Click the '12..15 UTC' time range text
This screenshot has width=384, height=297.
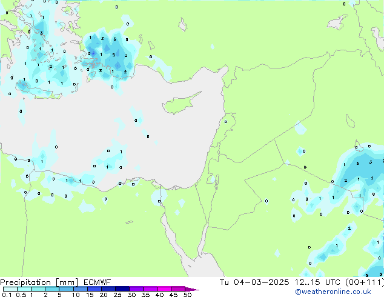(x=317, y=282)
